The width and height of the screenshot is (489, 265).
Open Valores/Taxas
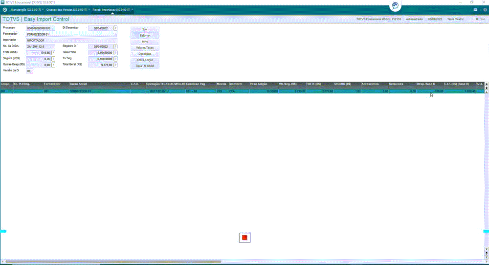[x=145, y=48]
